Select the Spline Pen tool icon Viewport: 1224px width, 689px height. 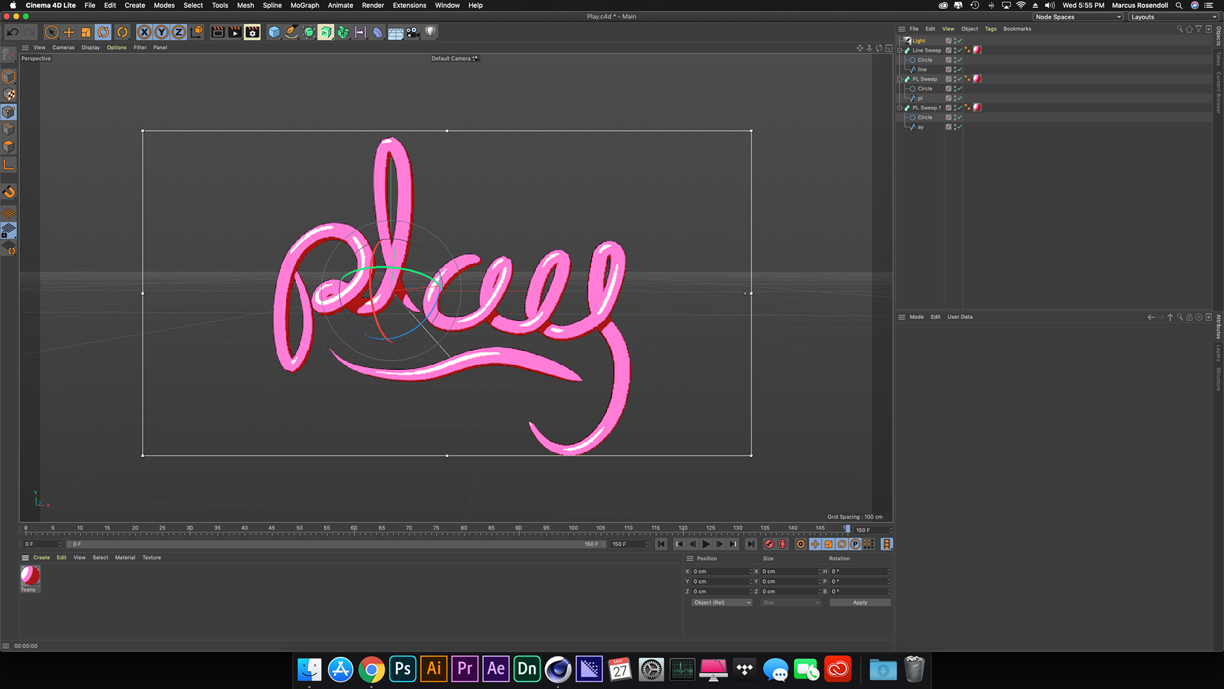(291, 32)
